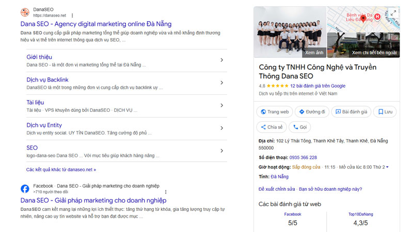The height and width of the screenshot is (232, 413).
Task: Open three-dot menu beside Facebook result
Action: pyautogui.click(x=166, y=191)
